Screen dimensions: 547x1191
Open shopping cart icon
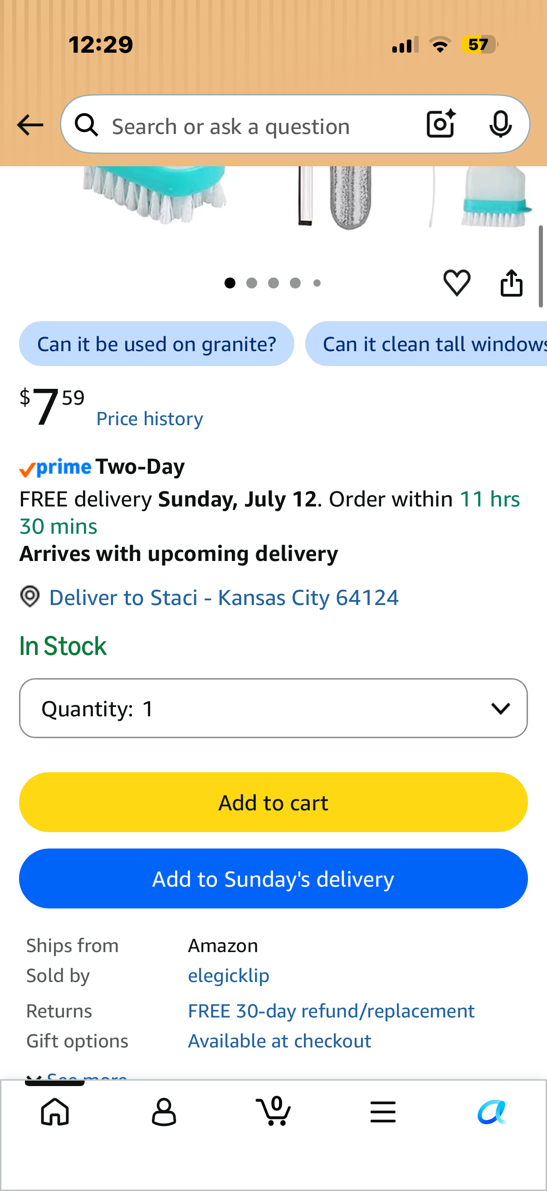pyautogui.click(x=273, y=1111)
